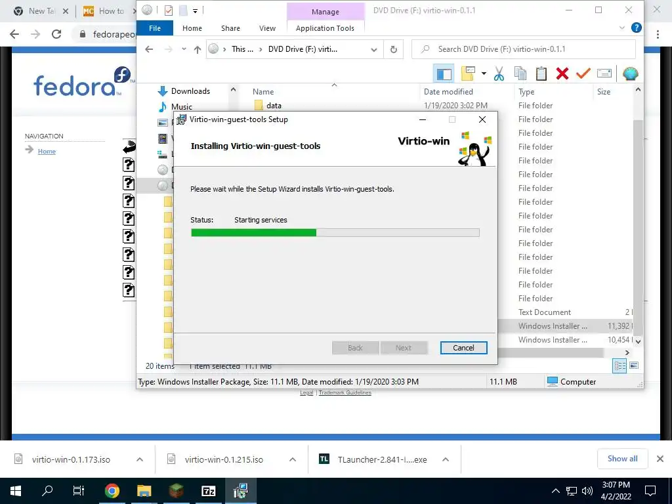
Task: Click the New folder quick access icon
Action: pyautogui.click(x=183, y=10)
